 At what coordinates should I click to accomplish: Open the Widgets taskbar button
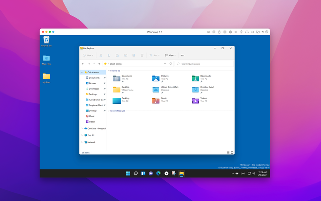143,173
